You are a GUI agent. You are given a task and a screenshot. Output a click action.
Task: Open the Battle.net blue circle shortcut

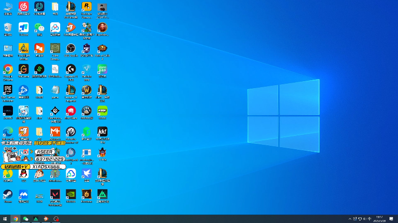point(23,92)
